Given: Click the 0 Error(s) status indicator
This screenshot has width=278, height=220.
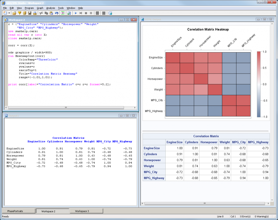Looking at the screenshot, I should coord(245,216).
